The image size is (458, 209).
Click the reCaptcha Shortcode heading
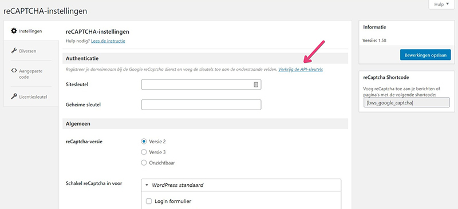[386, 78]
